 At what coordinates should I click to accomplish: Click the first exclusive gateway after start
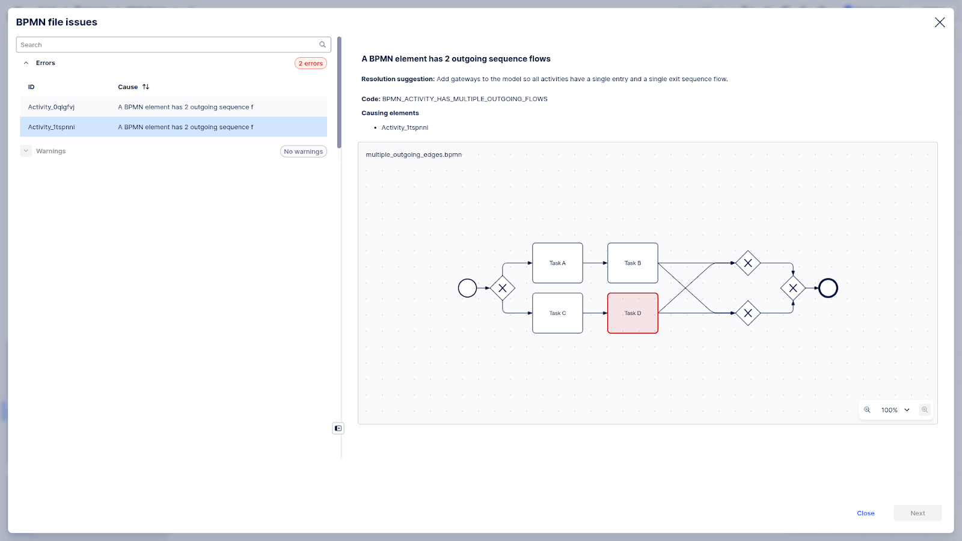503,289
